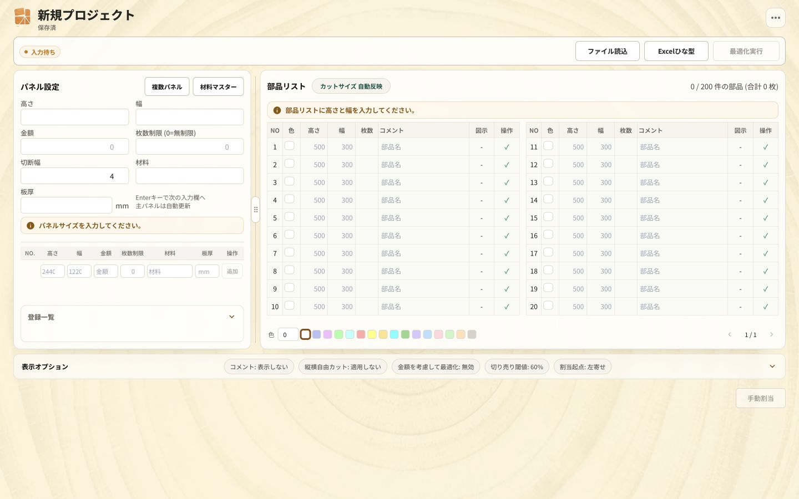This screenshot has height=499, width=799.
Task: Go to next page of parts list
Action: click(x=771, y=334)
